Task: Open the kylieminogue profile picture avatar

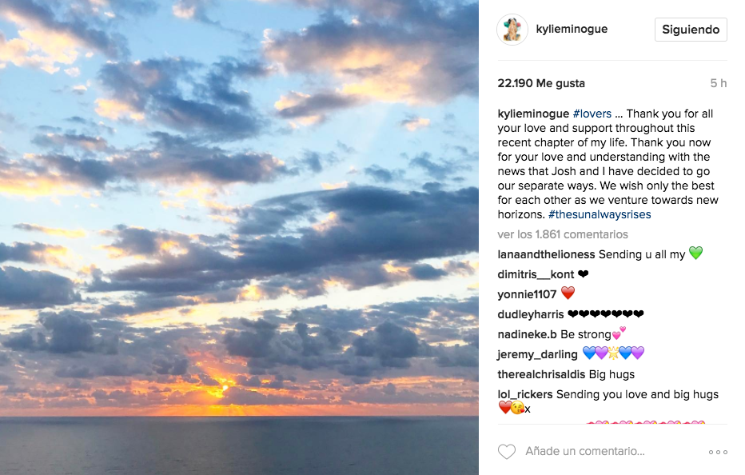Action: (512, 30)
